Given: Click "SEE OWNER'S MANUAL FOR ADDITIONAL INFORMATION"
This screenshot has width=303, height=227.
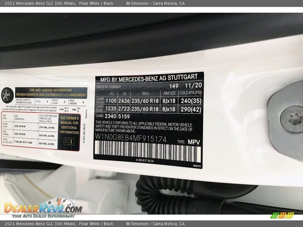Looking at the screenshot, I should tap(69, 125).
